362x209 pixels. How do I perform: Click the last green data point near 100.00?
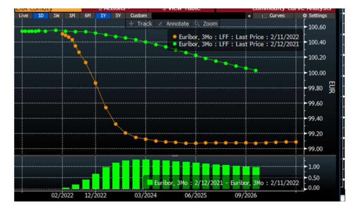click(x=256, y=71)
